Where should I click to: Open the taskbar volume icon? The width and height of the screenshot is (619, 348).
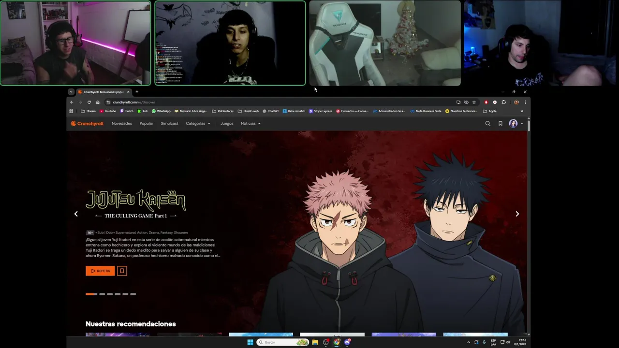508,342
